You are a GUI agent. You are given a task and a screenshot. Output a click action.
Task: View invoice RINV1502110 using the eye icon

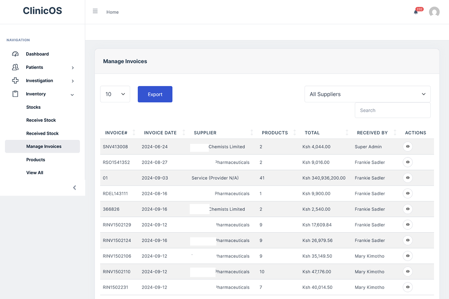point(407,272)
